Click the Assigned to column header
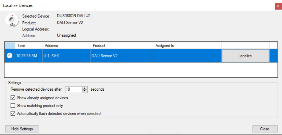 (x=187, y=45)
